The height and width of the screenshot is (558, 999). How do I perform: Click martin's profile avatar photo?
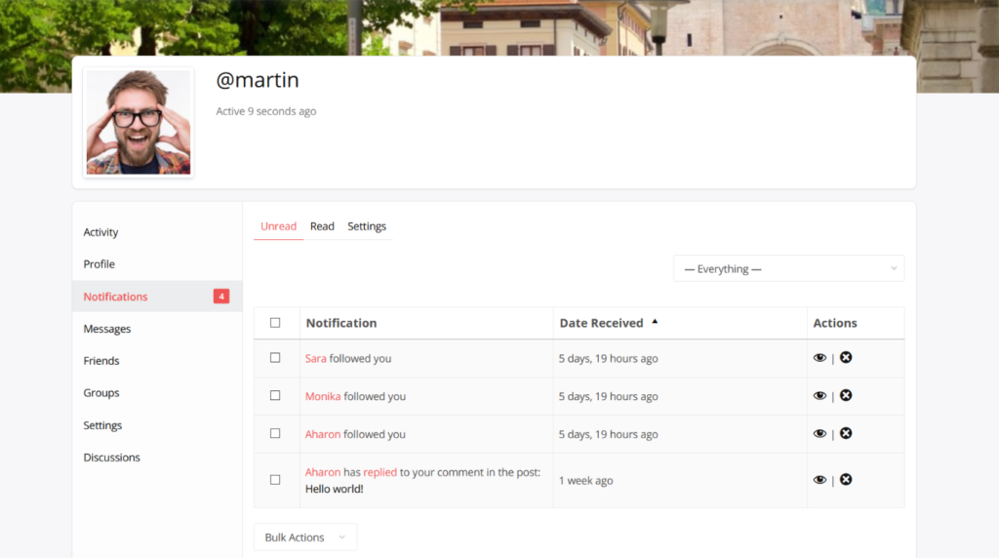(x=139, y=122)
